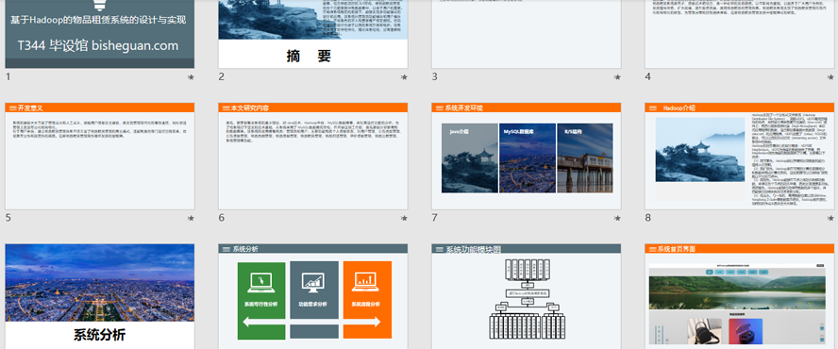Image resolution: width=838 pixels, height=349 pixels.
Task: Click slide number 3 label
Action: click(x=434, y=77)
